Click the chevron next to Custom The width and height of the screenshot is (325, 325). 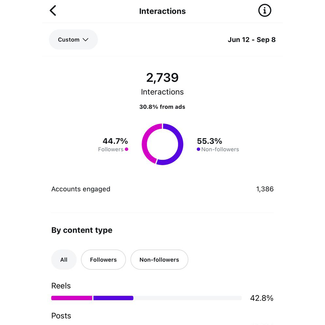[x=85, y=39]
